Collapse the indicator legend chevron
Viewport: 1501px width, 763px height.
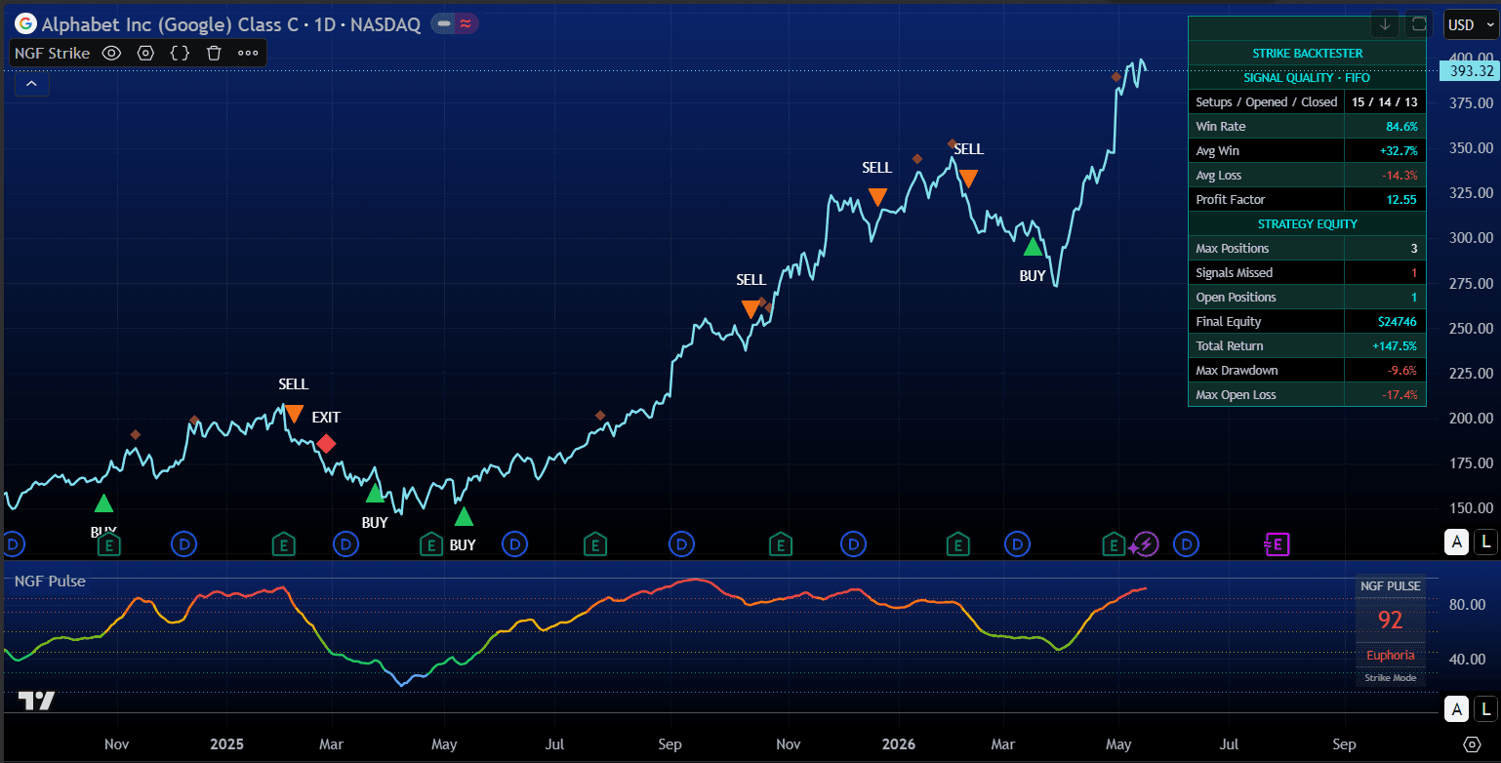point(31,84)
